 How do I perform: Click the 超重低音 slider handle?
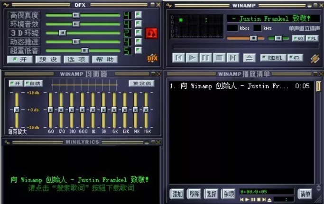[x=85, y=50]
